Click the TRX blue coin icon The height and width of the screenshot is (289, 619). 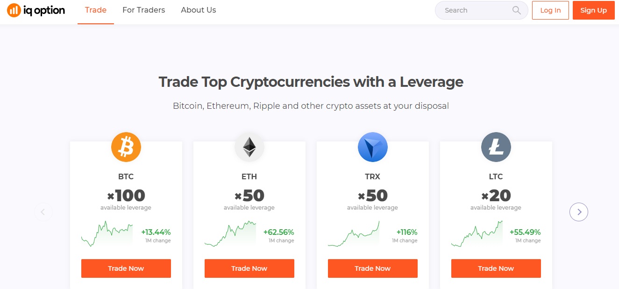(373, 147)
